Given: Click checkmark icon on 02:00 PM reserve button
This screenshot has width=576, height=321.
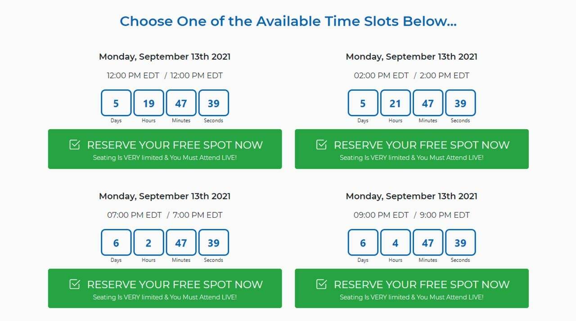Looking at the screenshot, I should tap(321, 145).
